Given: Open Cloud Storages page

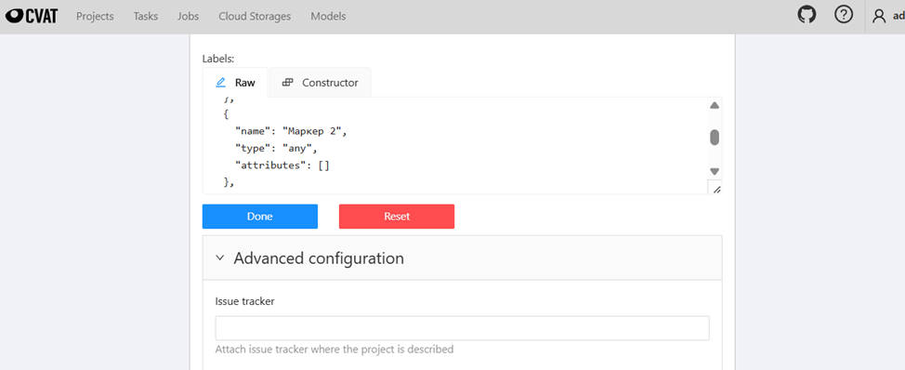Looking at the screenshot, I should (x=255, y=16).
